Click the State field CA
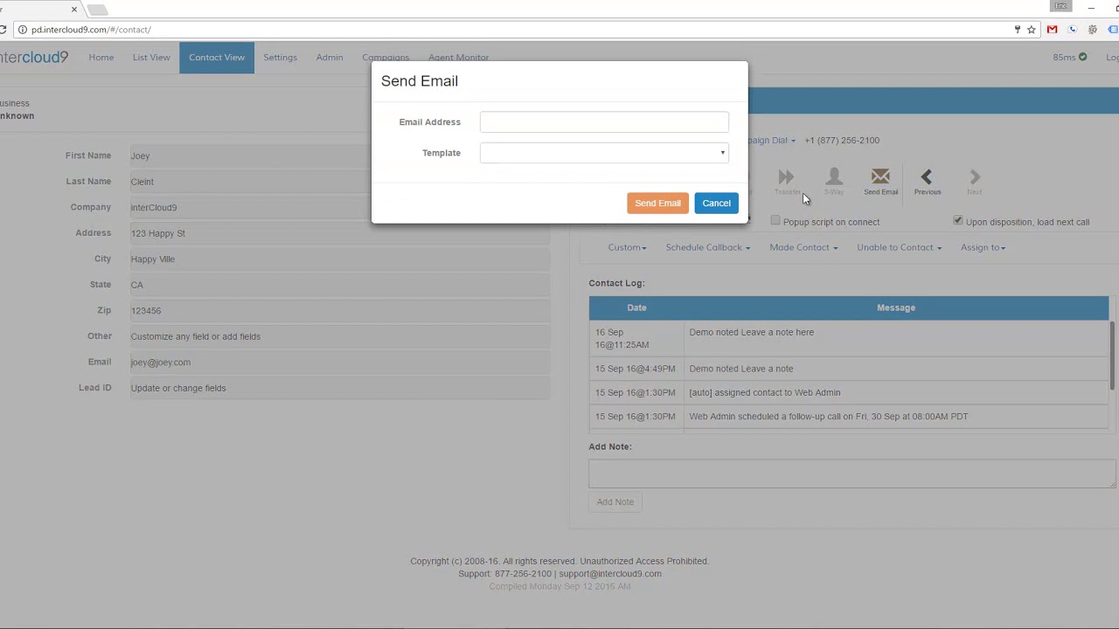 point(340,285)
